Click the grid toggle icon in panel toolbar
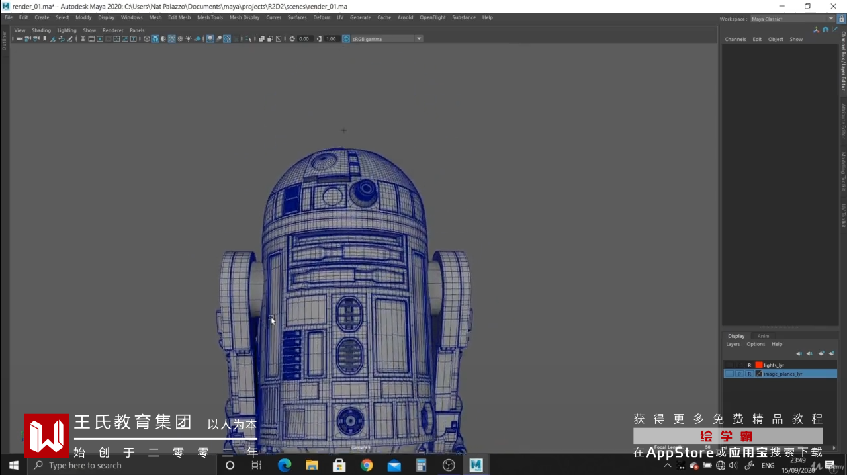847x475 pixels. tap(83, 39)
